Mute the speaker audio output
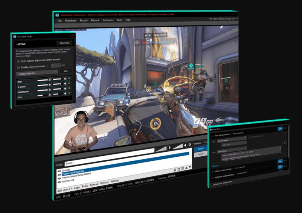 (x=185, y=145)
